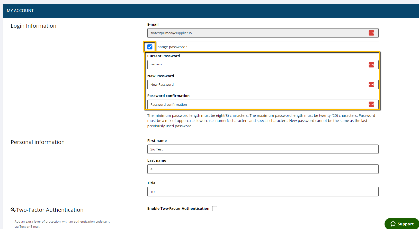Select the Last name text field

click(x=263, y=169)
